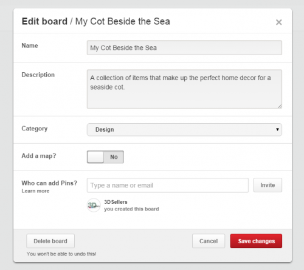Click the Add a map? label

(39, 156)
